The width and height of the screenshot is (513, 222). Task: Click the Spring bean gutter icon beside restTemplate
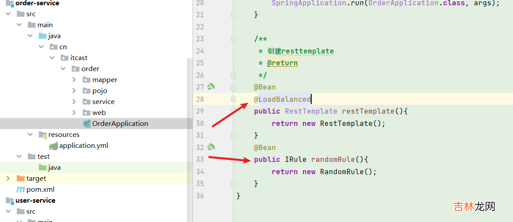point(211,87)
